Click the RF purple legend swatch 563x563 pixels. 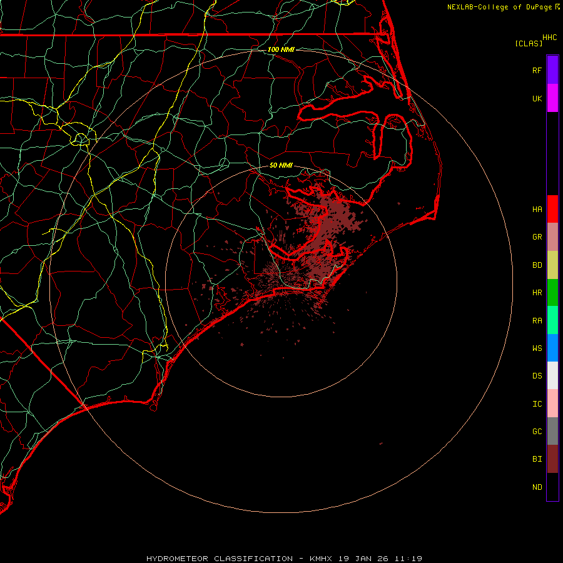(x=552, y=70)
